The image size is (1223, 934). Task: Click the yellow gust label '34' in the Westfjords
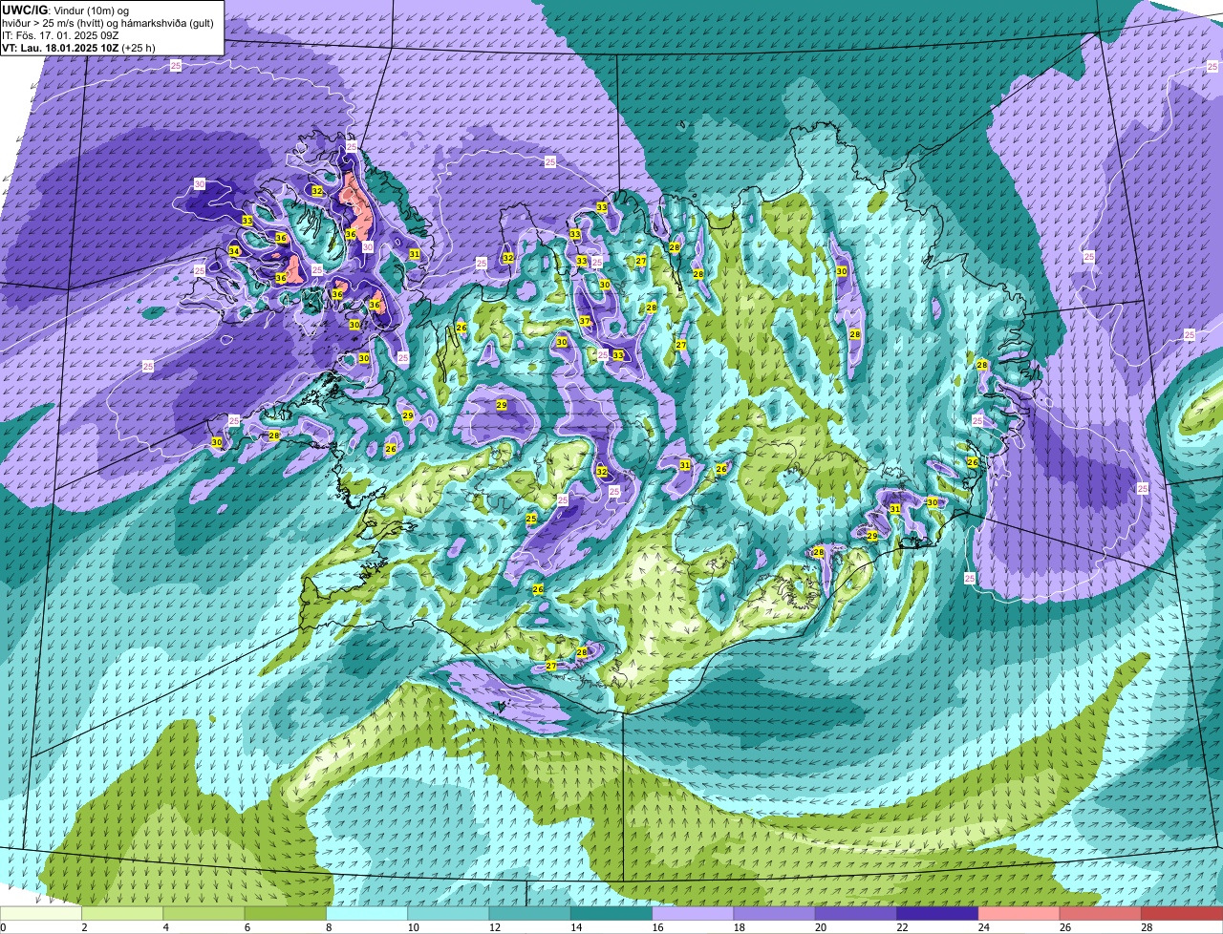tap(234, 252)
